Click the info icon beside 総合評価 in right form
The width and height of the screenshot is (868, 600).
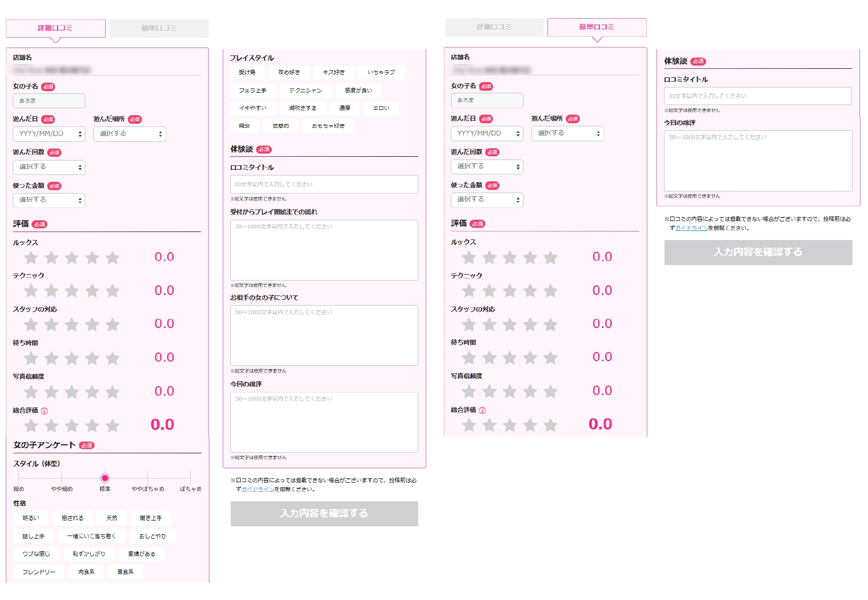pos(482,410)
